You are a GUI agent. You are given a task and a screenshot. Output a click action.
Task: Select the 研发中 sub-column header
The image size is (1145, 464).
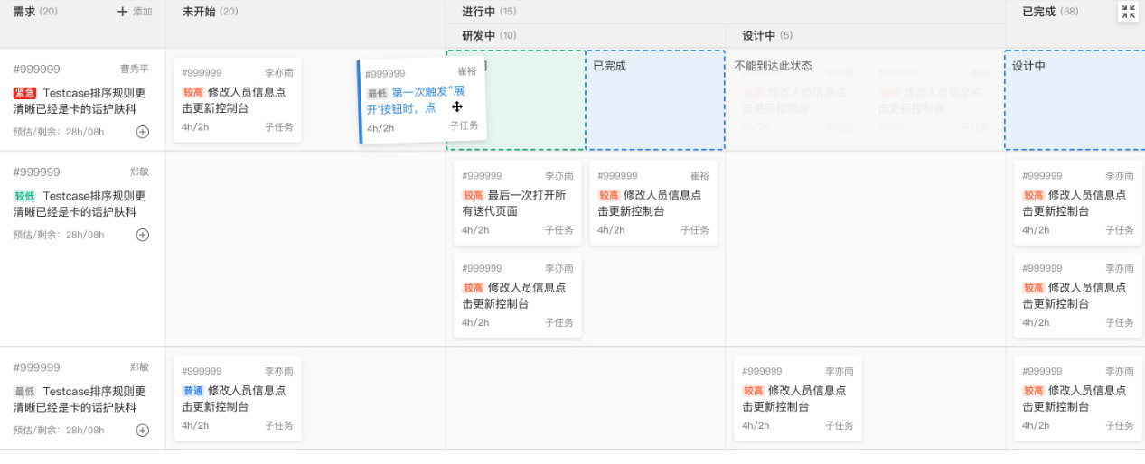(x=478, y=36)
